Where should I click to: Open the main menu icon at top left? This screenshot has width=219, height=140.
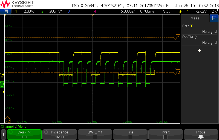coord(5,11)
